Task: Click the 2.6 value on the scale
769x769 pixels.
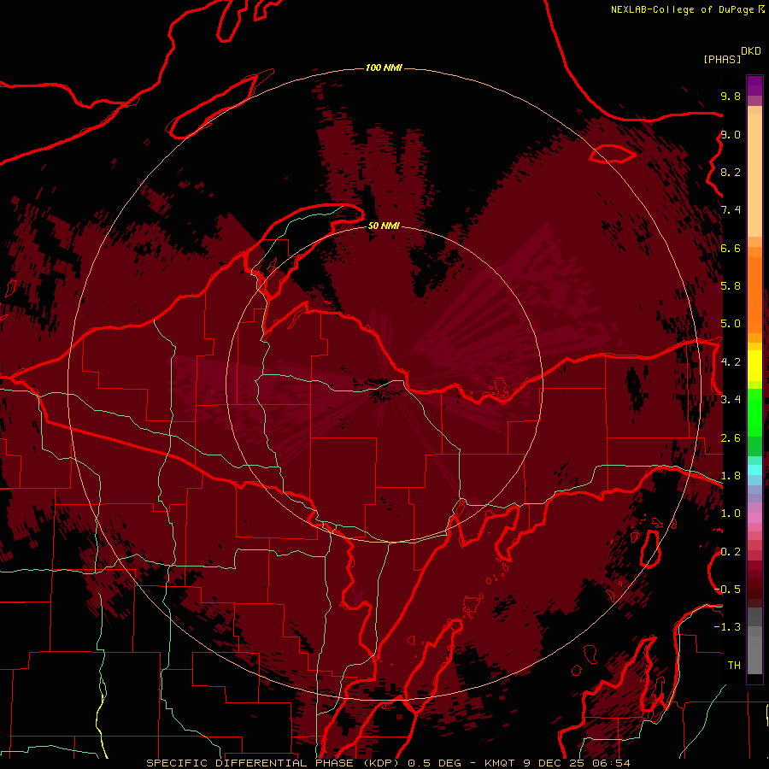Action: tap(731, 438)
